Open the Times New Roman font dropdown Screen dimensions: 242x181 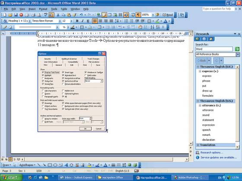[x=60, y=21]
